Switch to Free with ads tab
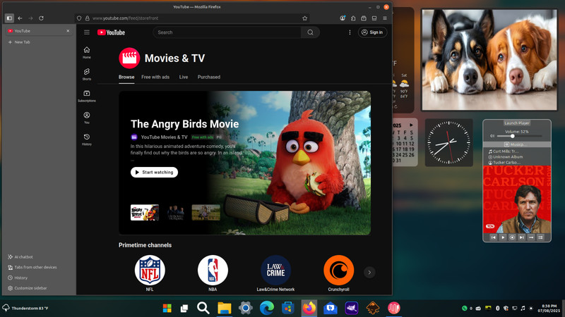The image size is (565, 317). tap(155, 77)
